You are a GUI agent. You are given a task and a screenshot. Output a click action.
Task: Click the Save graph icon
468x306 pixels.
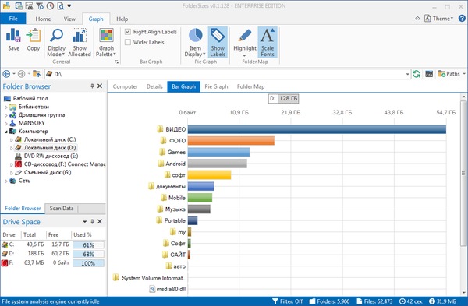tap(13, 40)
